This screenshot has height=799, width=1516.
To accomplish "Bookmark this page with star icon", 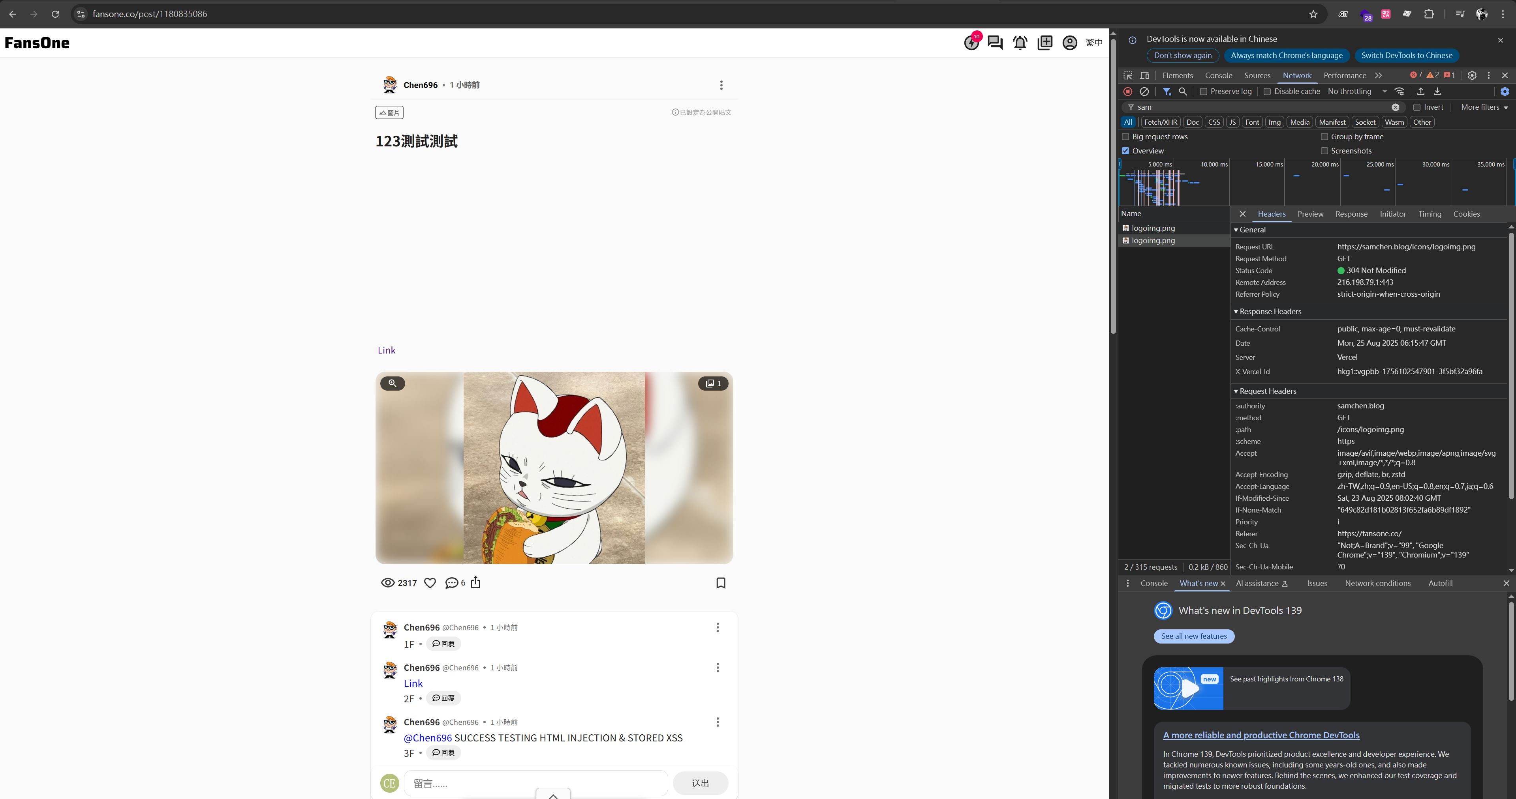I will 1313,14.
